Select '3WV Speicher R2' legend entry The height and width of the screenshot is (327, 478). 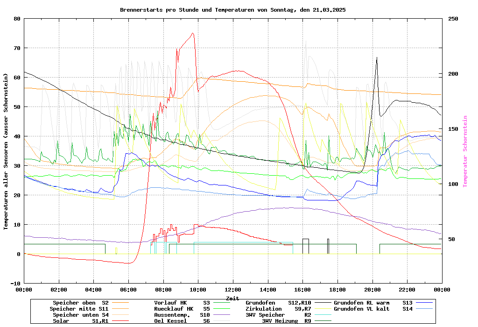tap(278, 315)
